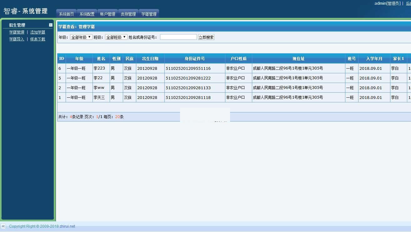Click the admin[管理员] account label

[x=387, y=3]
